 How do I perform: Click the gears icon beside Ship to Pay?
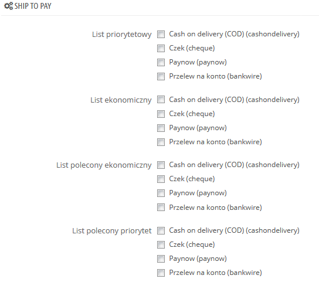point(9,6)
